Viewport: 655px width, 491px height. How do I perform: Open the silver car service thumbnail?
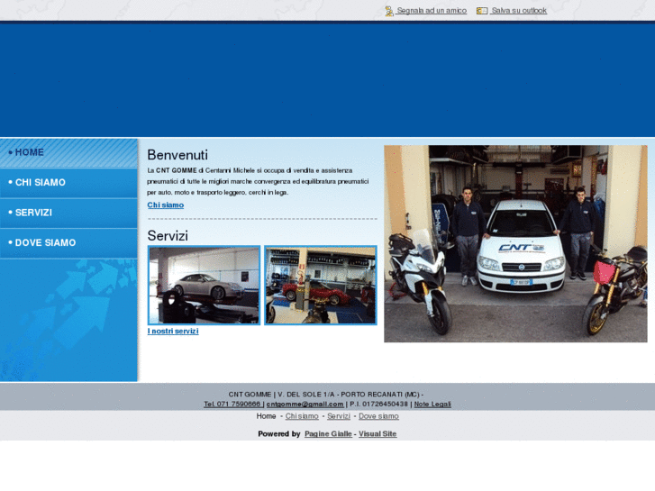(204, 285)
